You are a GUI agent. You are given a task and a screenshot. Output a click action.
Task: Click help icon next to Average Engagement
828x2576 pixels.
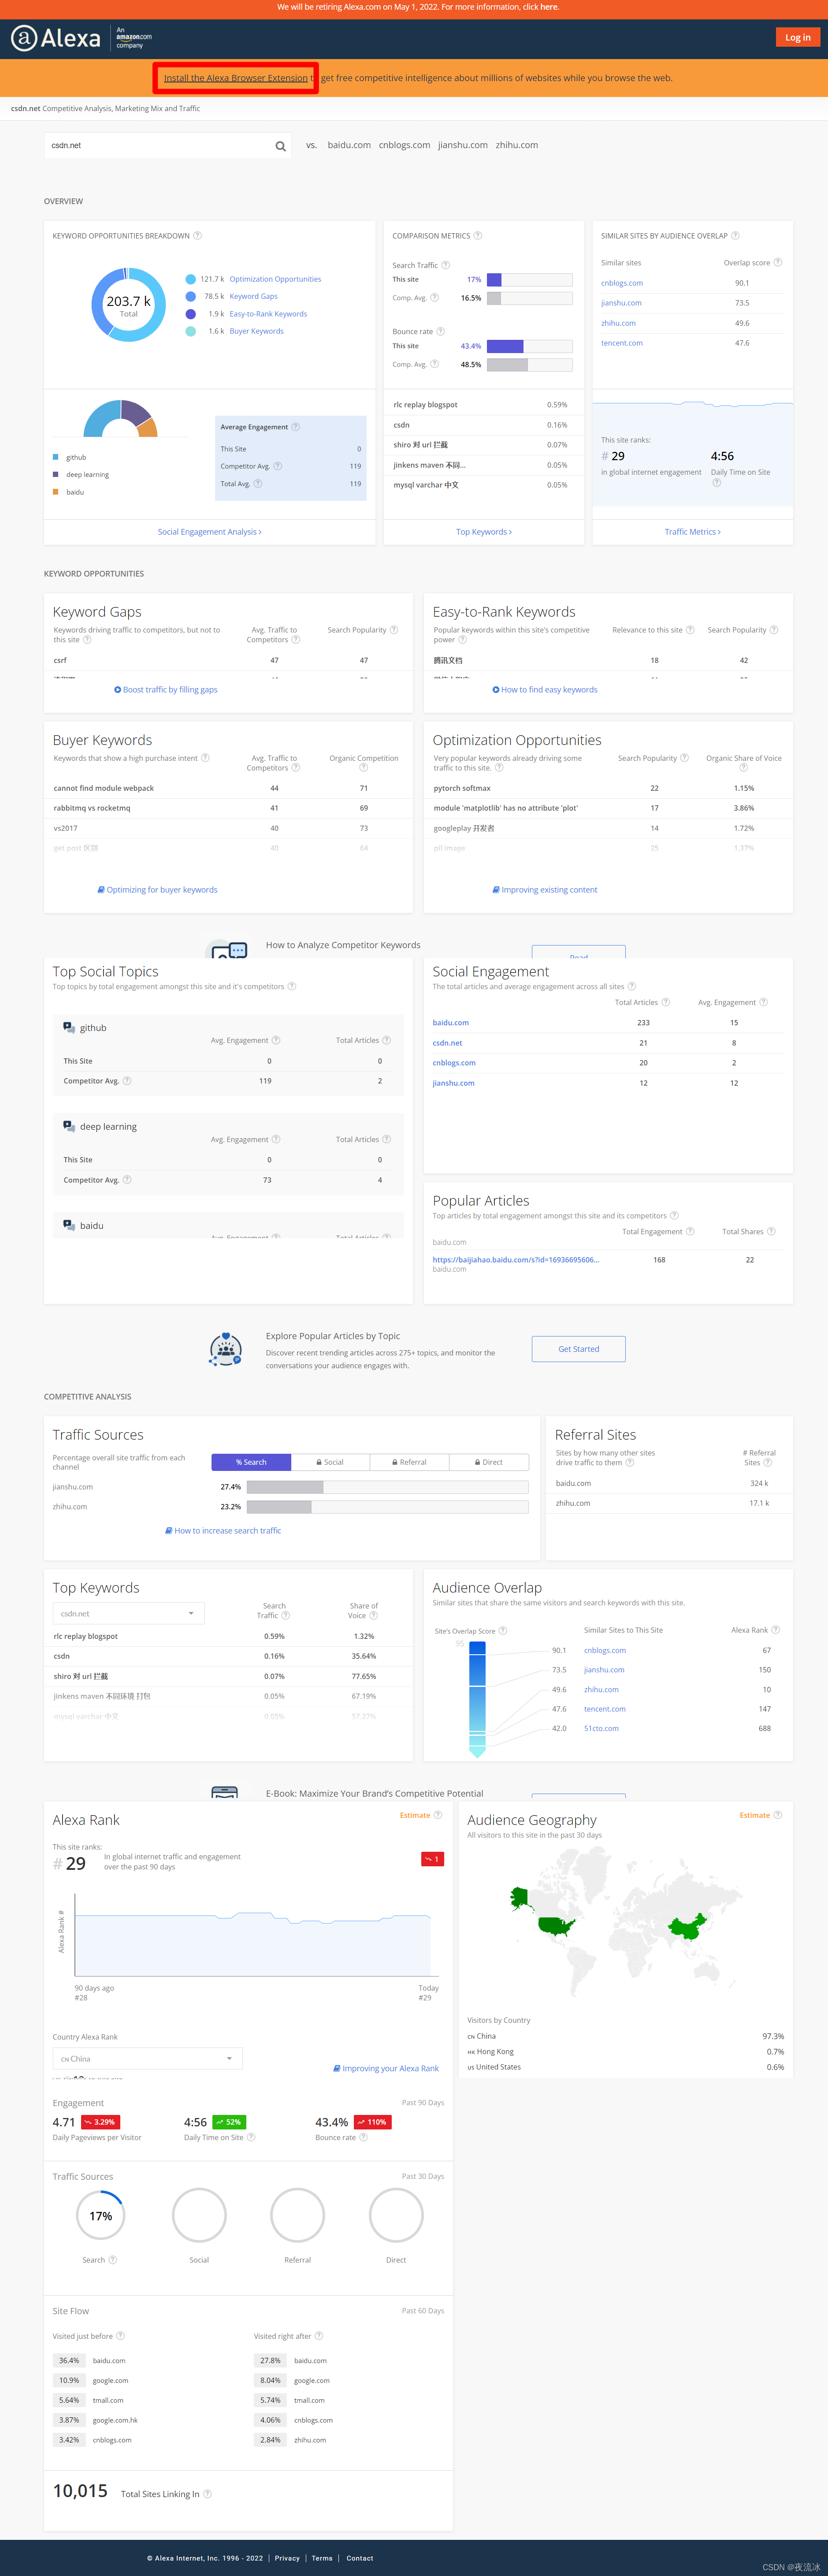pyautogui.click(x=295, y=427)
